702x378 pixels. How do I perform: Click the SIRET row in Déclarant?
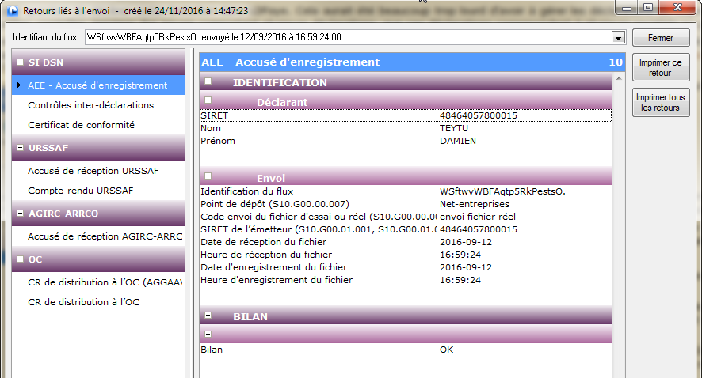(x=404, y=115)
